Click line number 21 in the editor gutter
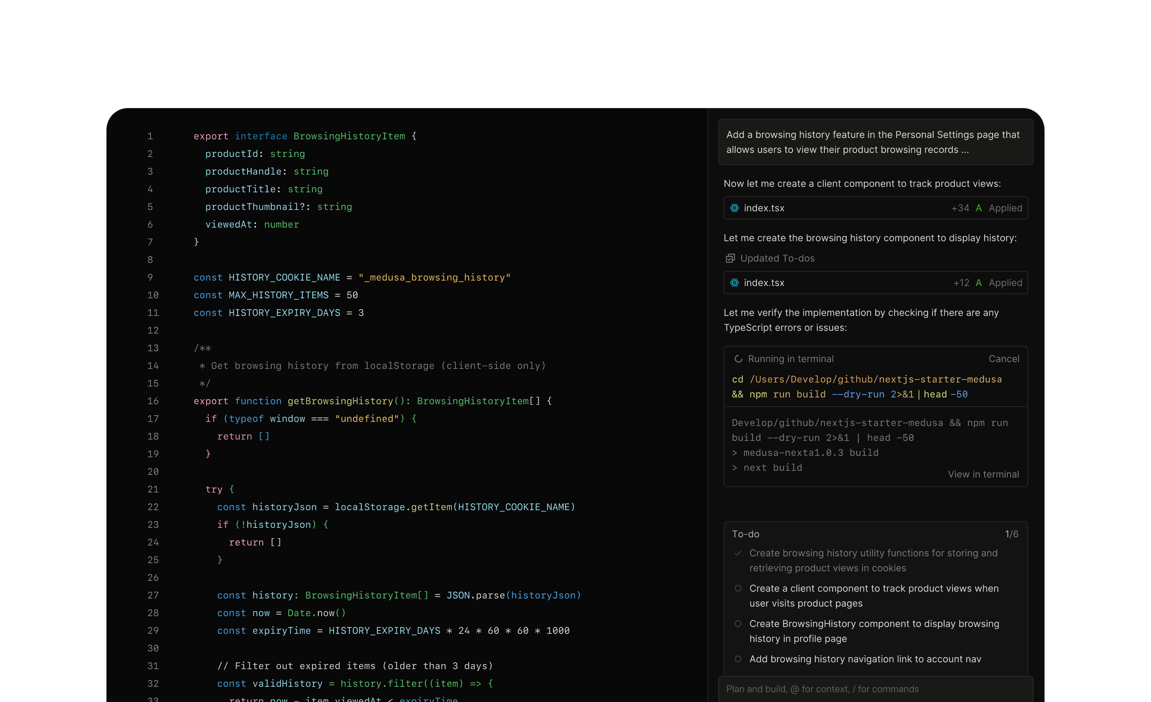 click(153, 490)
